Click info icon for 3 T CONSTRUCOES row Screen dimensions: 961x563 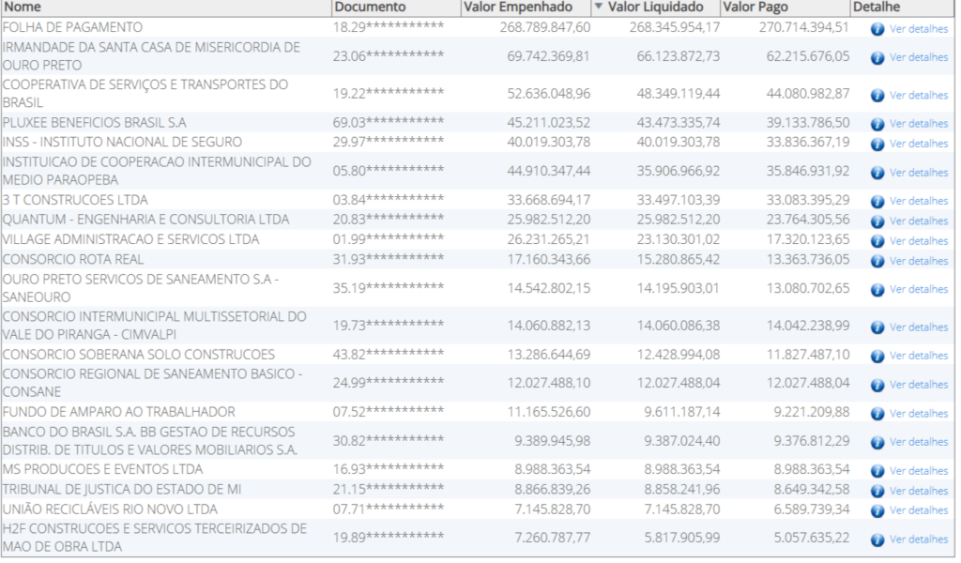coord(877,202)
